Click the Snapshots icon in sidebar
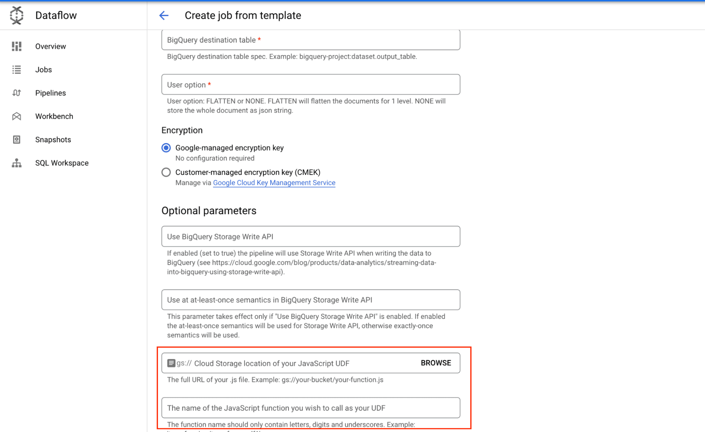 (x=17, y=140)
